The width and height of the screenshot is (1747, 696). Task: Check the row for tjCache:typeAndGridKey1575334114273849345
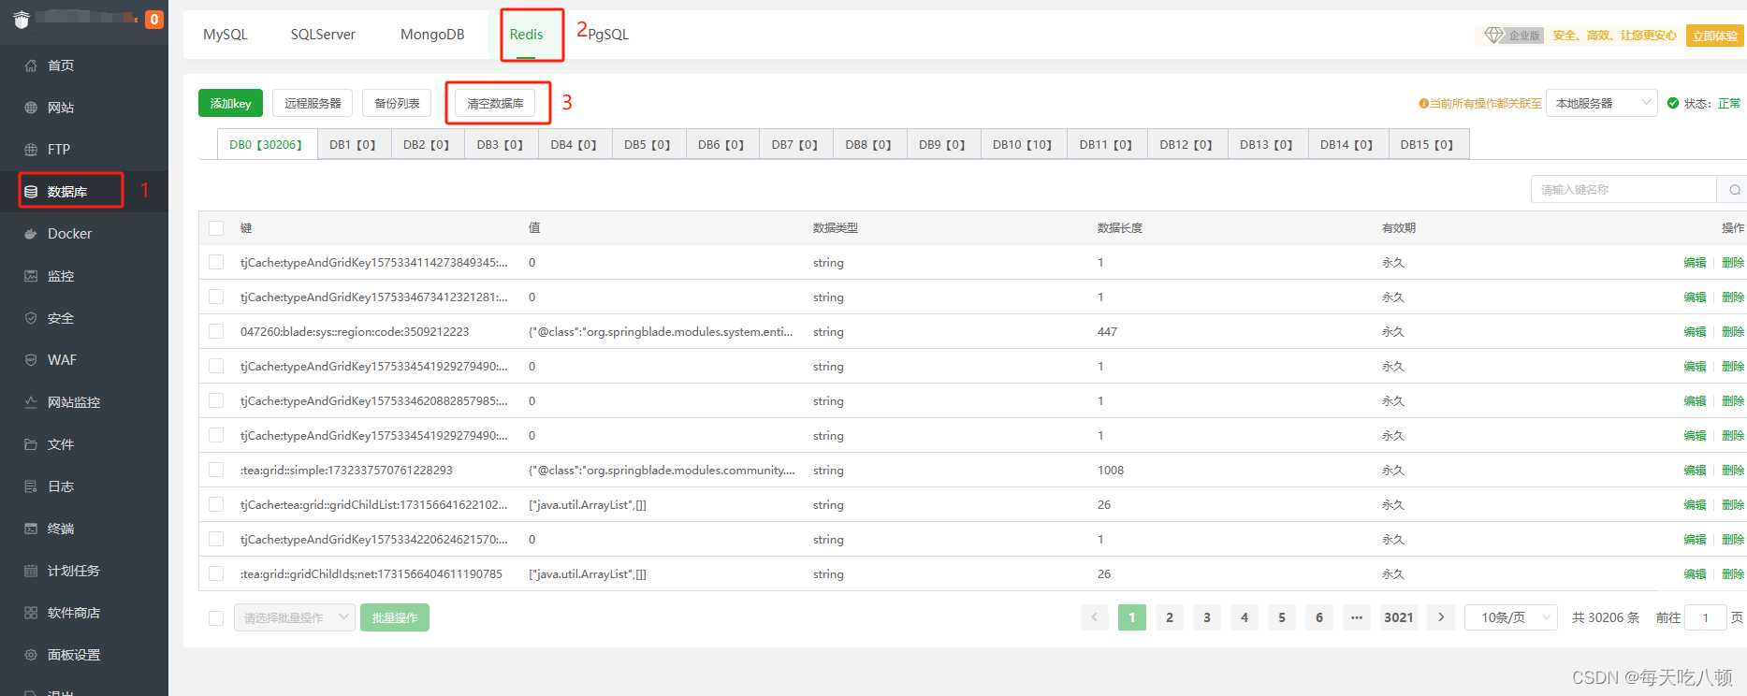[216, 263]
